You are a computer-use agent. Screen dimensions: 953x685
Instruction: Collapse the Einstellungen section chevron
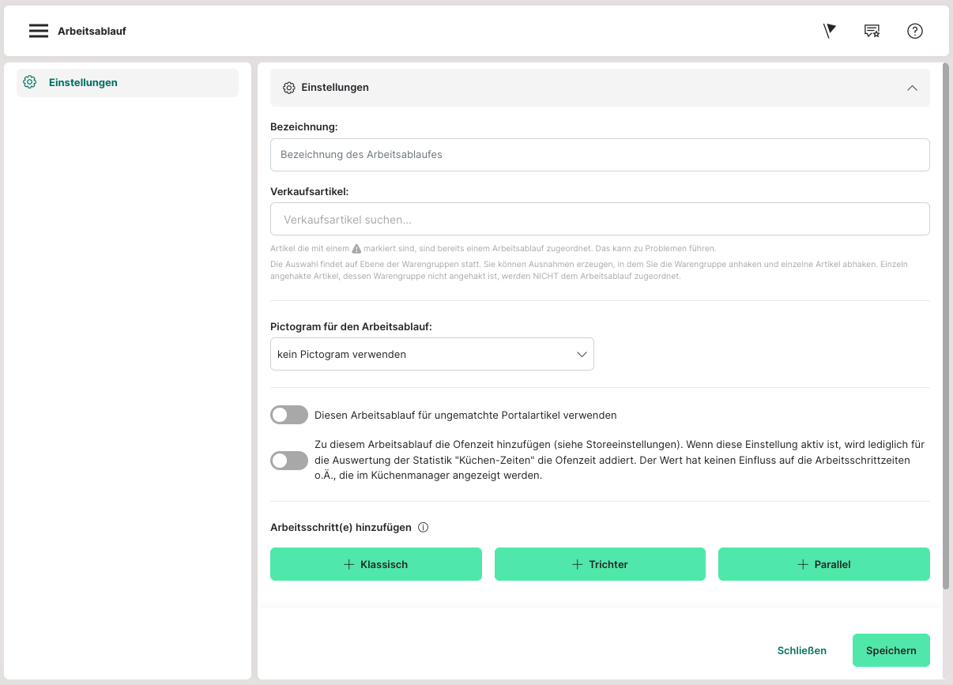(912, 88)
